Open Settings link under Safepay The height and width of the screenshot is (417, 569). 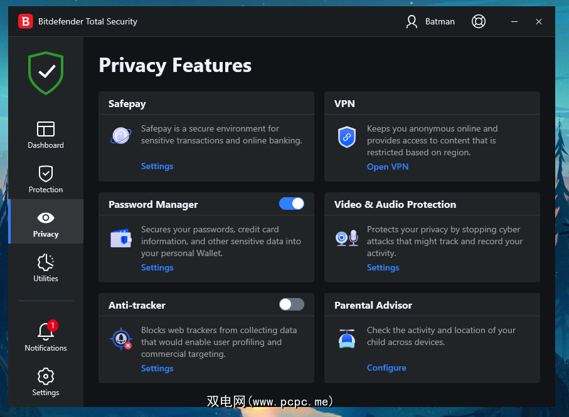click(x=157, y=166)
